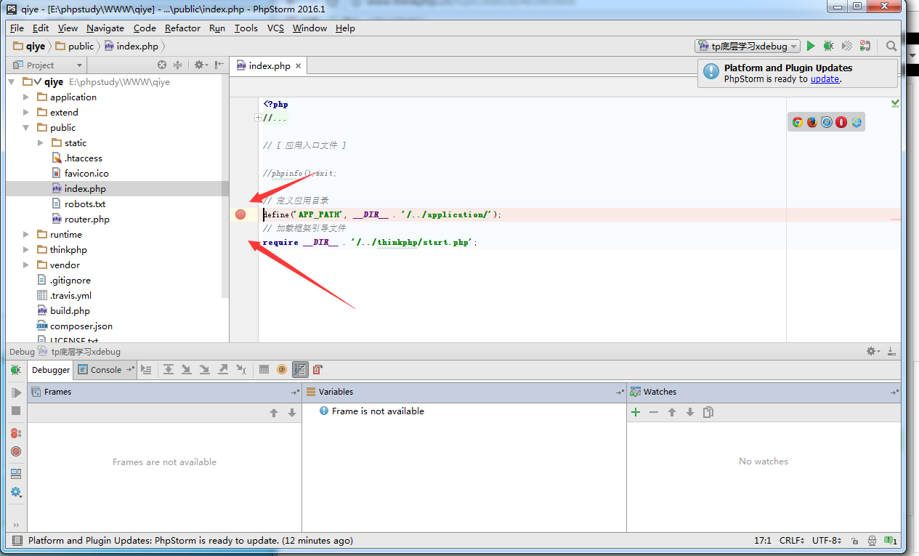This screenshot has height=556, width=919.
Task: Click the Step Into debugger icon
Action: pyautogui.click(x=186, y=369)
